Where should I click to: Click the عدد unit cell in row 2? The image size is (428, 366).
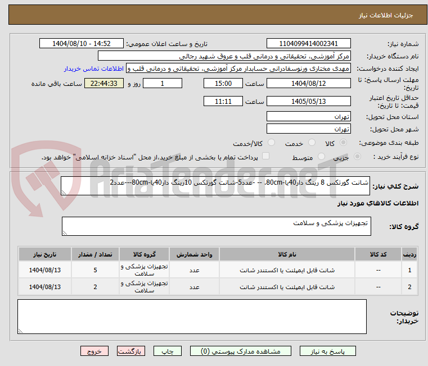tap(194, 287)
